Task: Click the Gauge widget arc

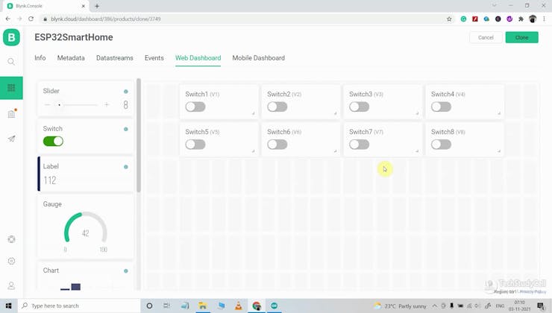Action: [x=86, y=227]
